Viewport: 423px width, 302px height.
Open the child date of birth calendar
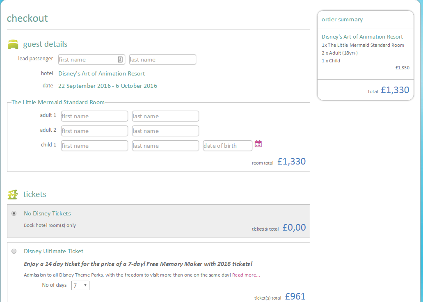[x=258, y=144]
